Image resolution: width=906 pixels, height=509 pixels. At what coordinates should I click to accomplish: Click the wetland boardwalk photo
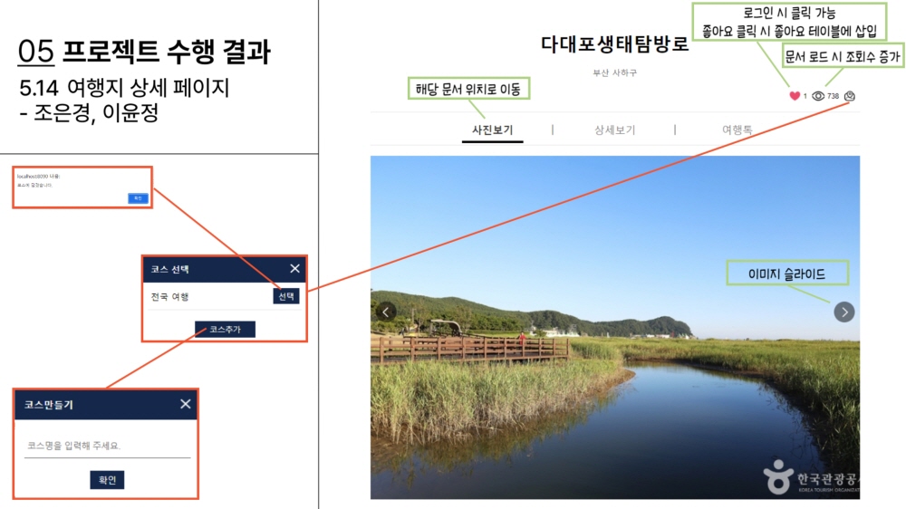615,327
